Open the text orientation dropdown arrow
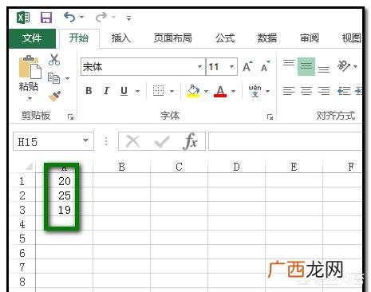The width and height of the screenshot is (371, 292). click(x=356, y=66)
